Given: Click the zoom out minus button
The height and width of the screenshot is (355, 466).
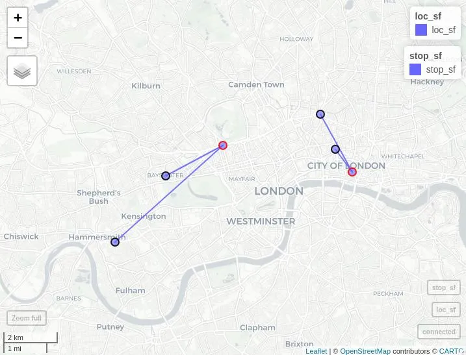Looking at the screenshot, I should click(x=18, y=38).
